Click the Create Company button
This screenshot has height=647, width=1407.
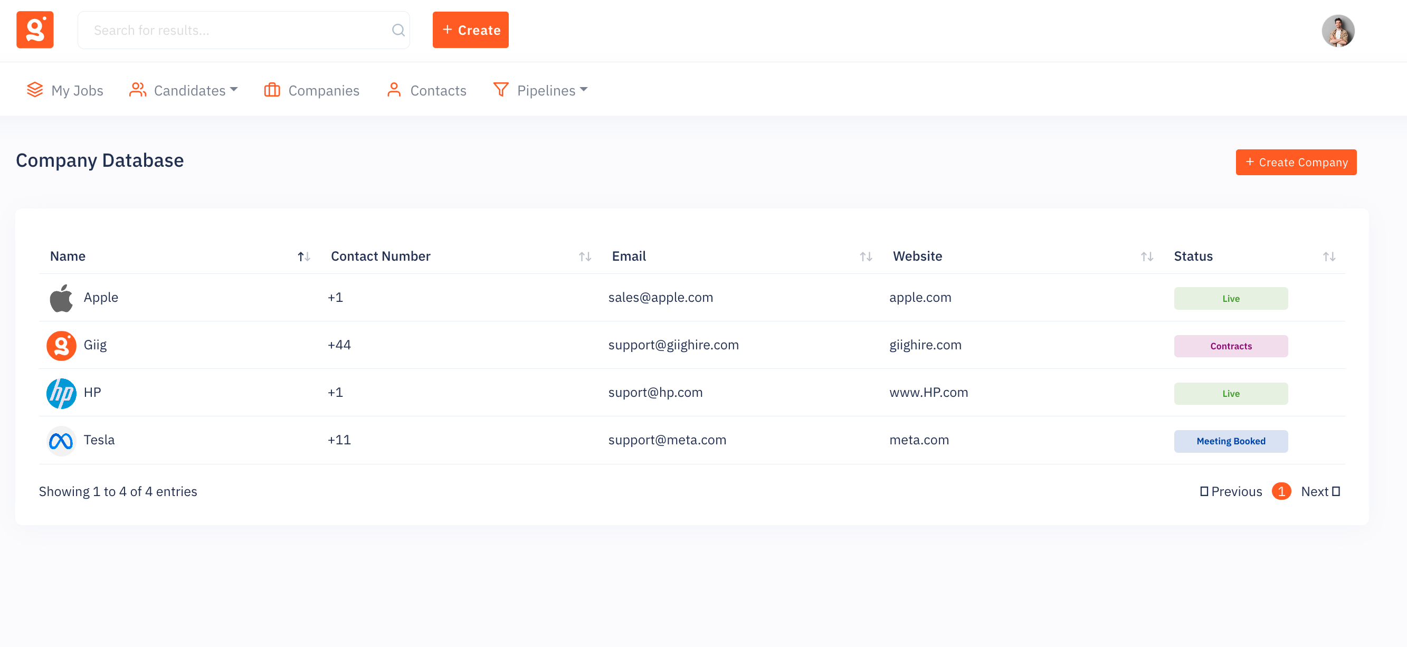[1296, 162]
